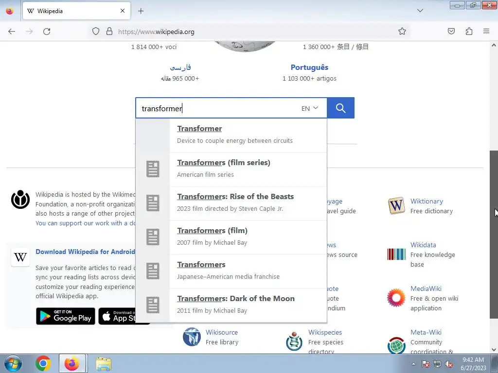Screen dimensions: 498x373
Task: Click article icon beside Transformers (film)
Action: (153, 237)
